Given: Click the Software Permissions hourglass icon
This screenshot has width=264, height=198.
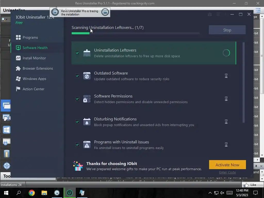Looking at the screenshot, I should [x=226, y=99].
